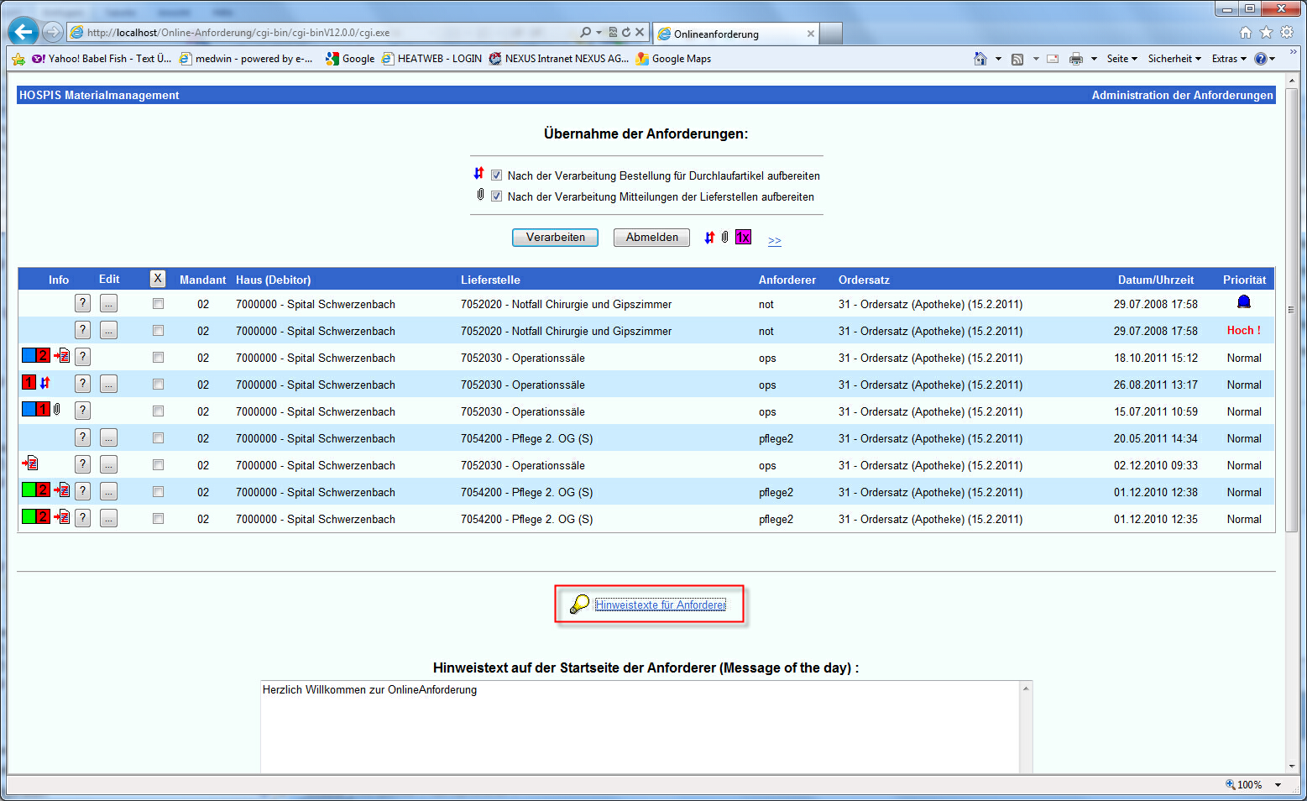Click green-red 2 status swatch in 01.12.2010 12:38 row

36,489
